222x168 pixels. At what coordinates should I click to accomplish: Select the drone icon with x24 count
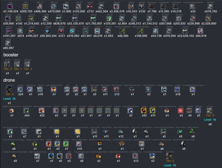point(20,89)
